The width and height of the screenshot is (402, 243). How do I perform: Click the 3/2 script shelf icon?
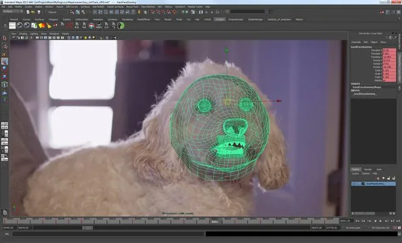tap(106, 25)
